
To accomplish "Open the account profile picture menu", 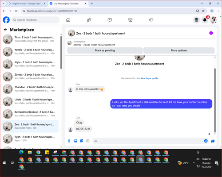I will click(213, 20).
